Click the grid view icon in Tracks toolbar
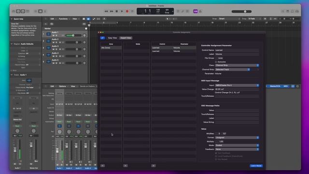 click(84, 19)
